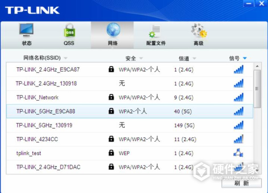Switch to the 状态 tab label

click(x=27, y=43)
